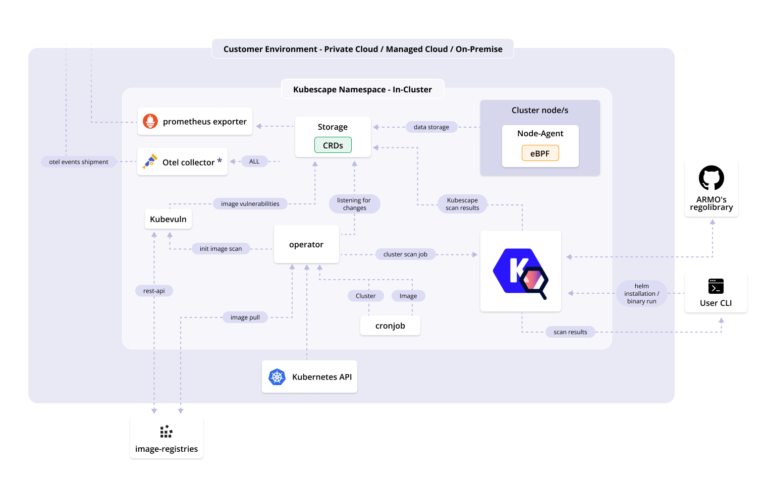Viewport: 765px width, 479px height.
Task: Click the Kubescape logo icon
Action: tap(520, 273)
